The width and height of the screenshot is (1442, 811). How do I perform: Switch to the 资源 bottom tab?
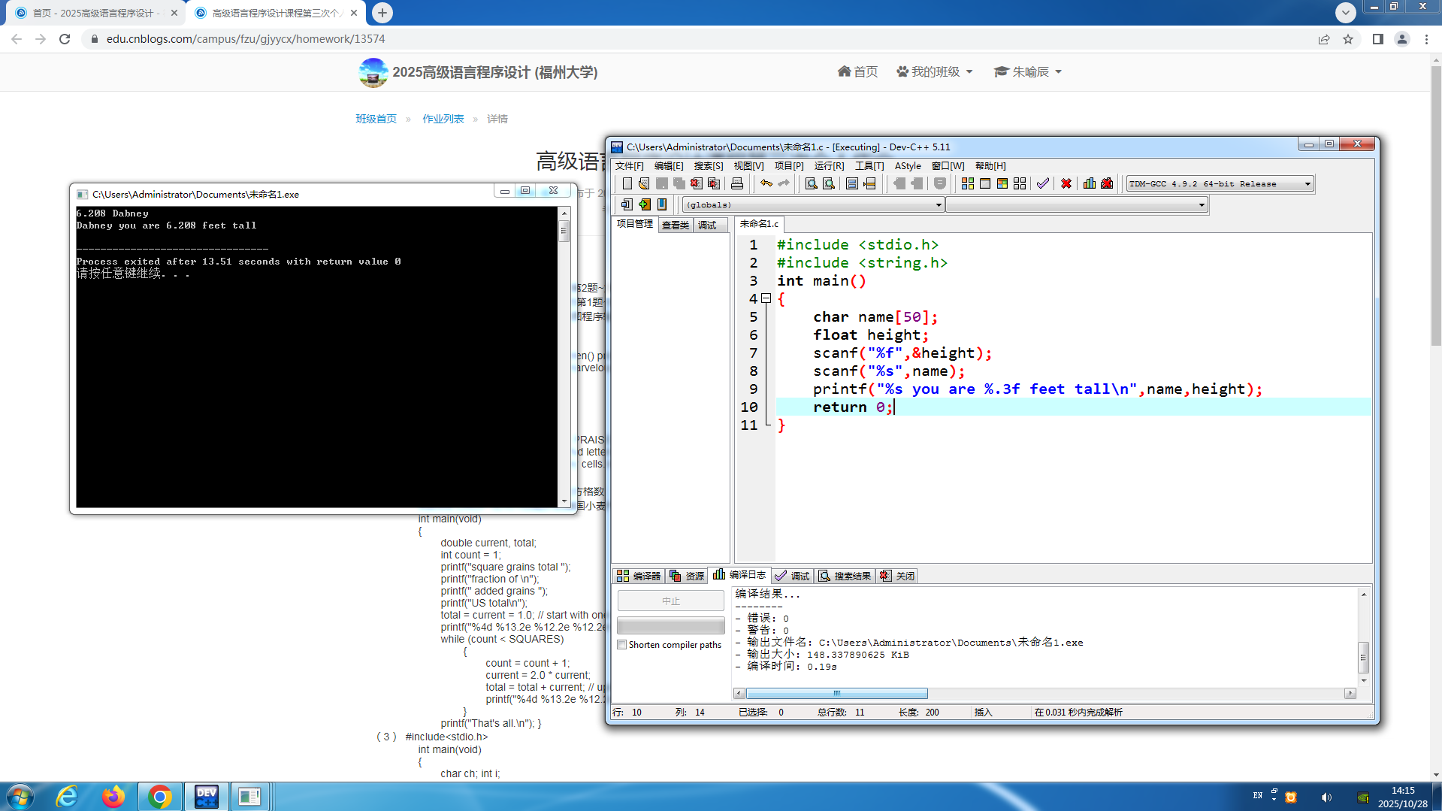coord(688,576)
